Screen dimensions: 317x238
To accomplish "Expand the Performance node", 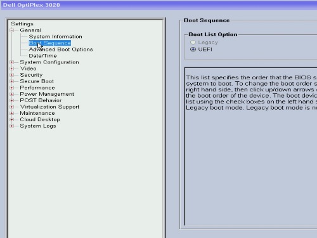I will [x=12, y=88].
